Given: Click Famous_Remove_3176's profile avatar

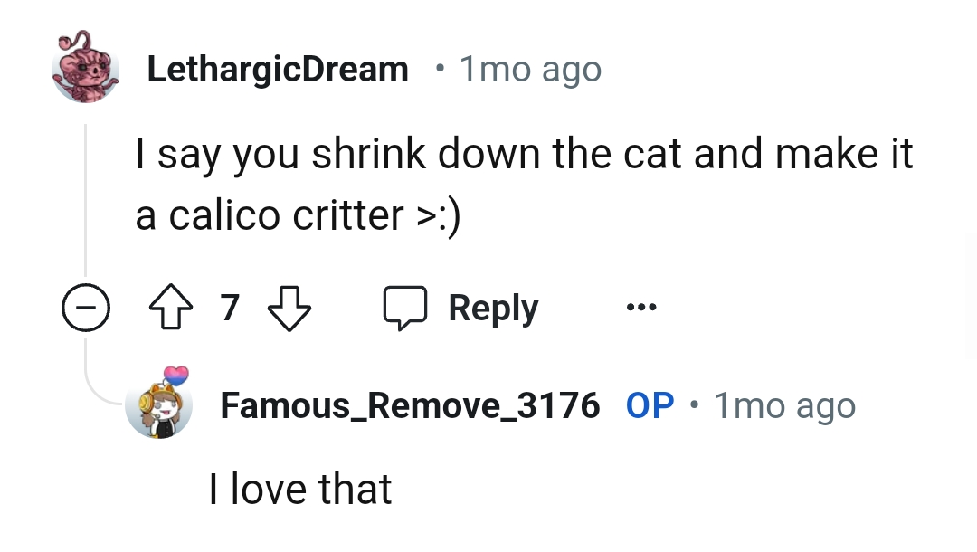Looking at the screenshot, I should [159, 406].
